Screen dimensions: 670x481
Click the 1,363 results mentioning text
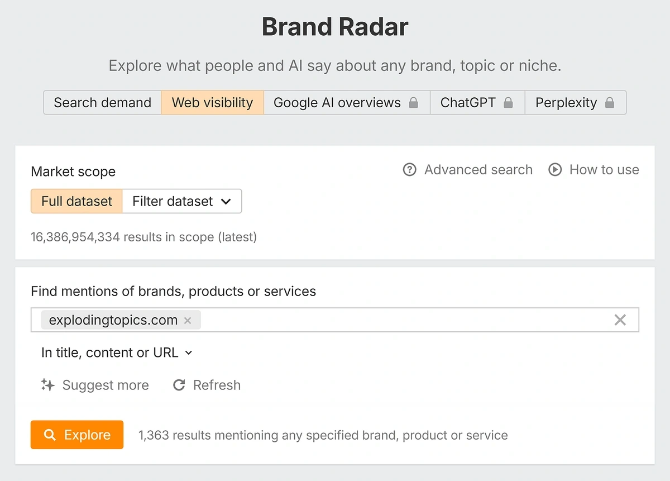pyautogui.click(x=323, y=435)
